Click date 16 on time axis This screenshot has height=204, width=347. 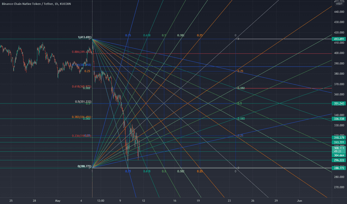tap(175, 201)
